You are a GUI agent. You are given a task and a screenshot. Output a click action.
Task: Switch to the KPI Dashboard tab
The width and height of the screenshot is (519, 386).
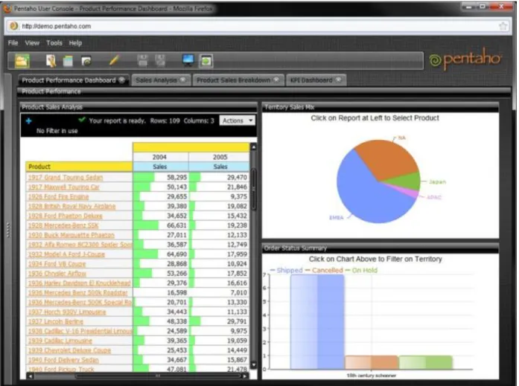(311, 80)
